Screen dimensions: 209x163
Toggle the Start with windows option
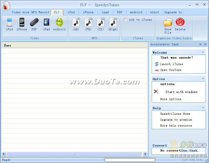[156, 92]
